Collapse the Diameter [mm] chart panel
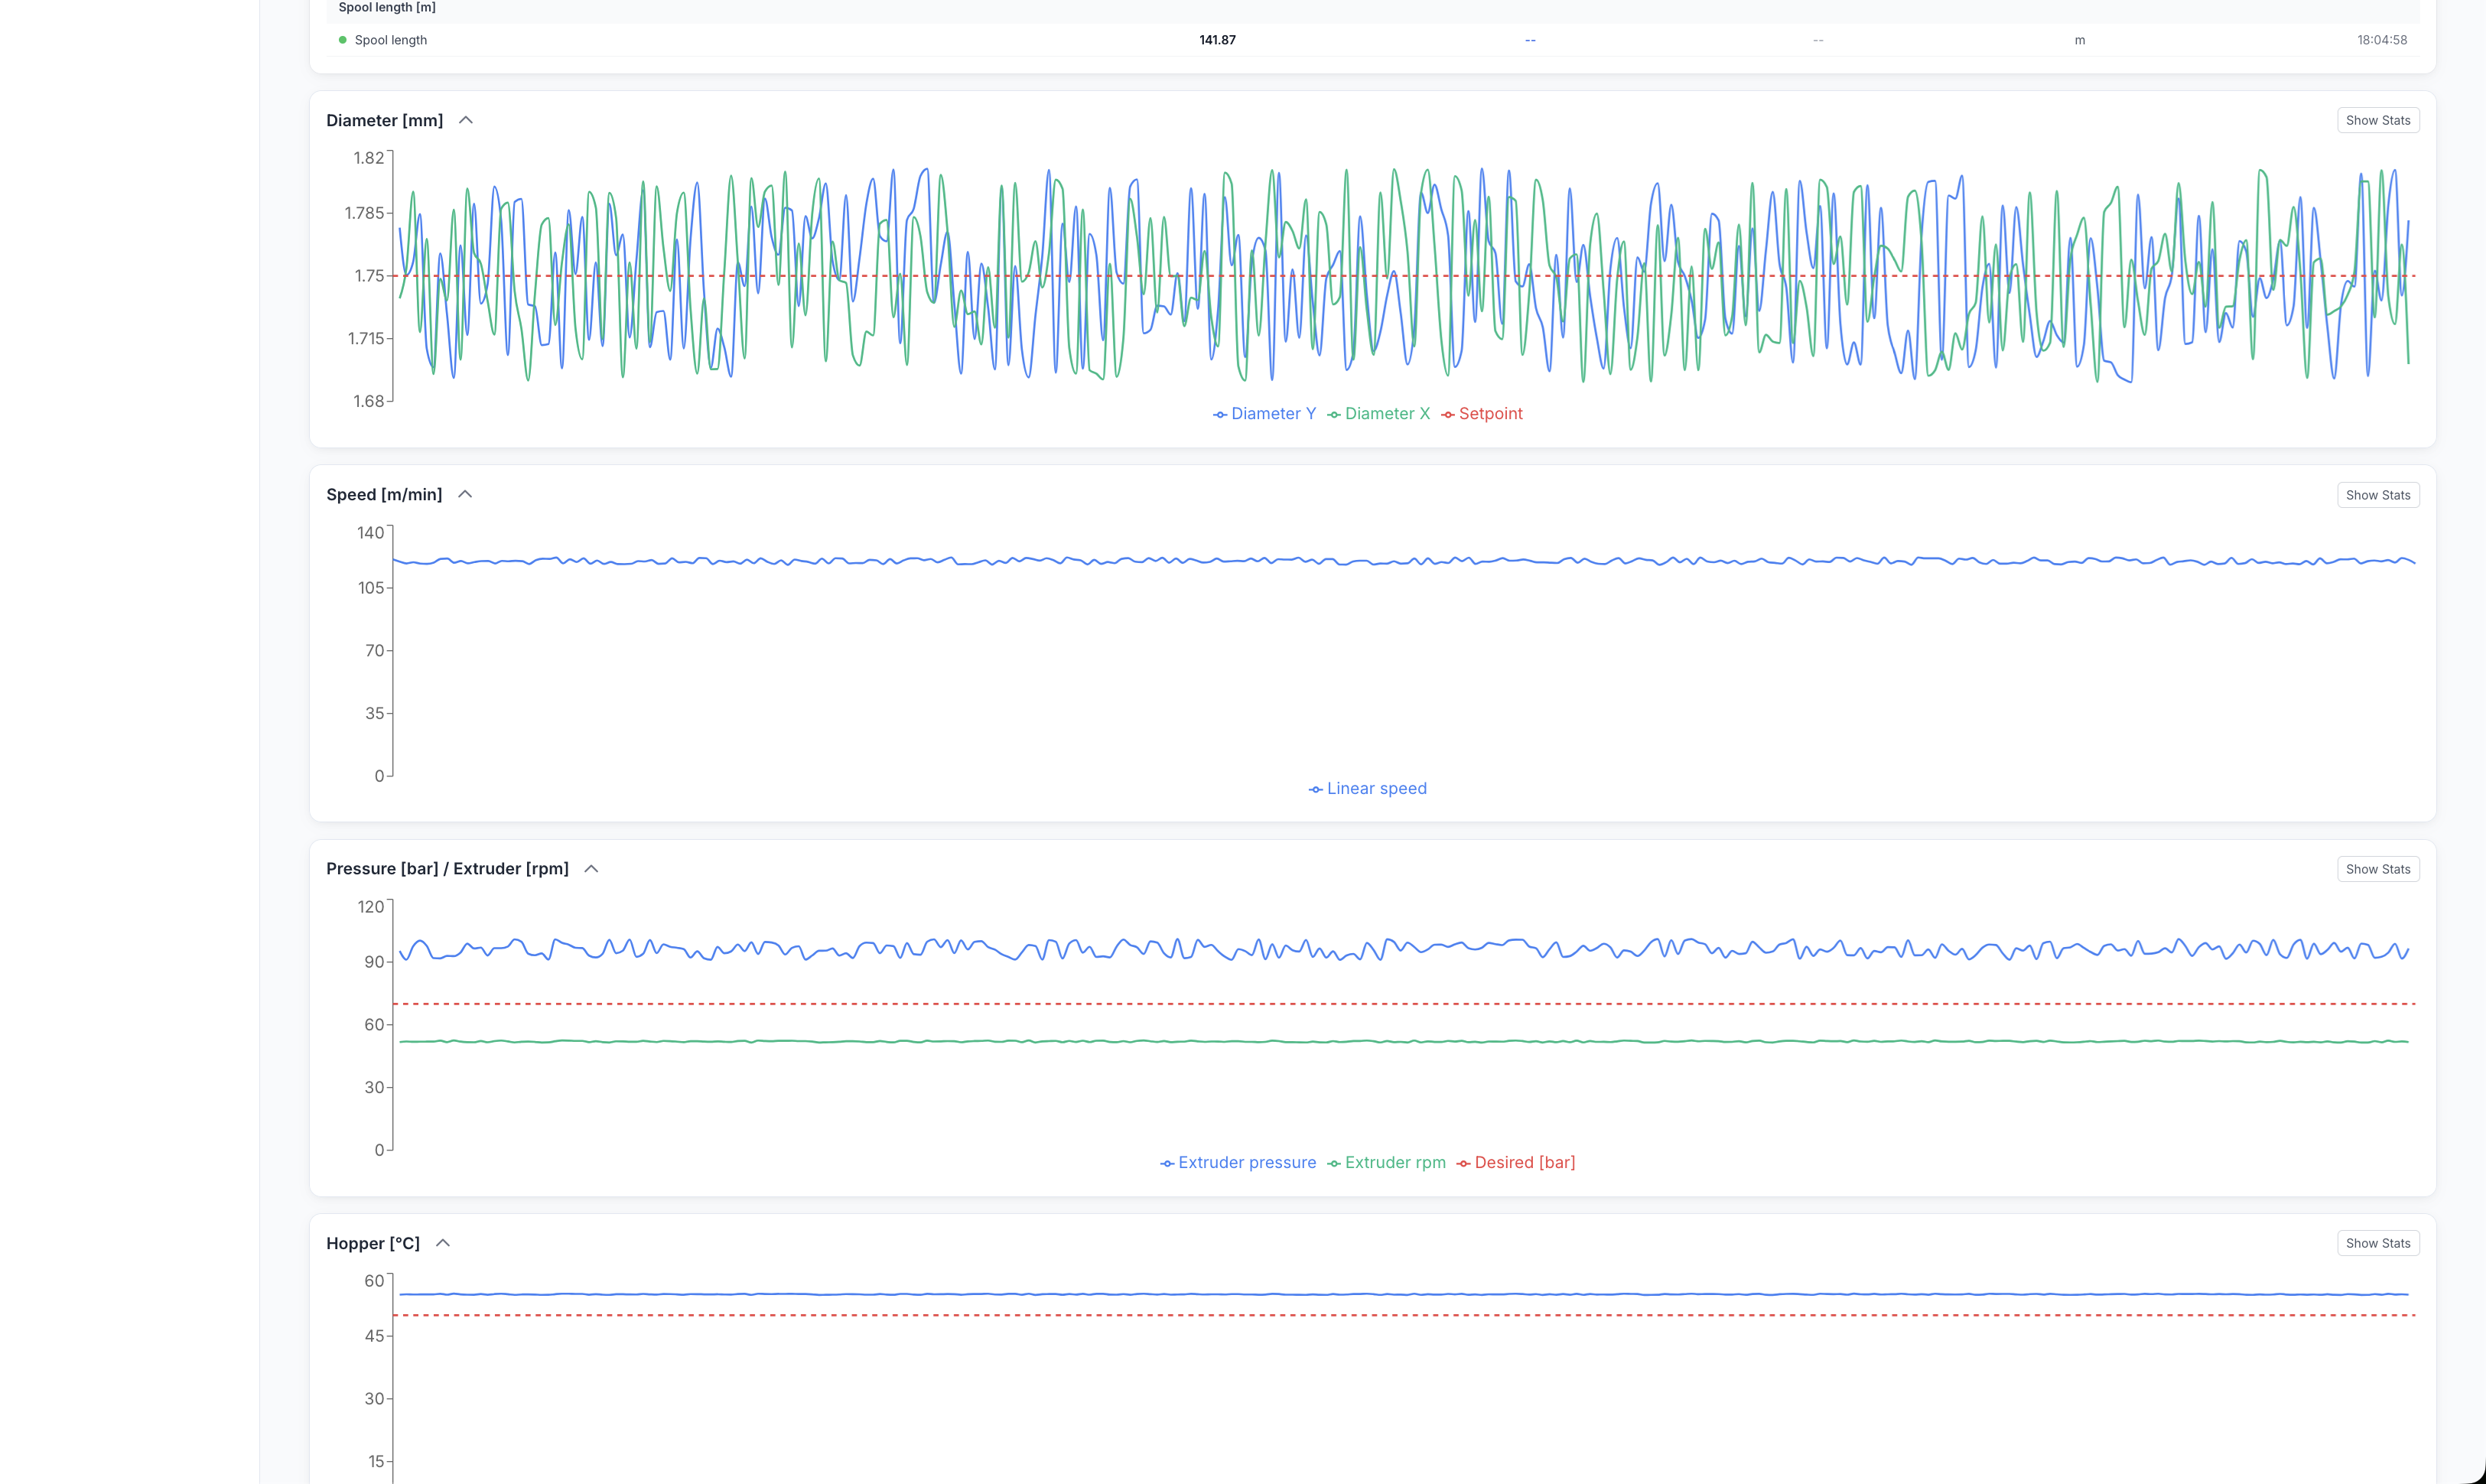This screenshot has height=1484, width=2486. (x=465, y=119)
